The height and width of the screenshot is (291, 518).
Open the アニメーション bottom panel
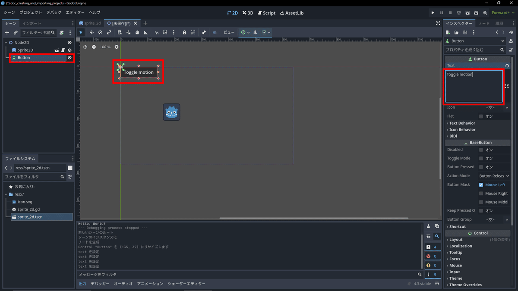(x=150, y=284)
